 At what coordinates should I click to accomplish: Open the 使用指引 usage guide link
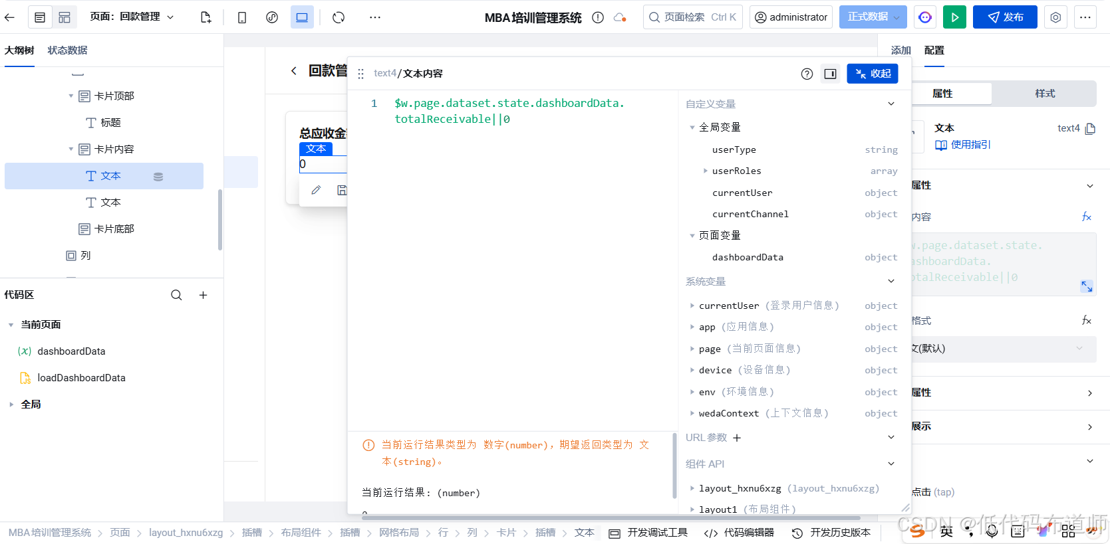pyautogui.click(x=963, y=145)
